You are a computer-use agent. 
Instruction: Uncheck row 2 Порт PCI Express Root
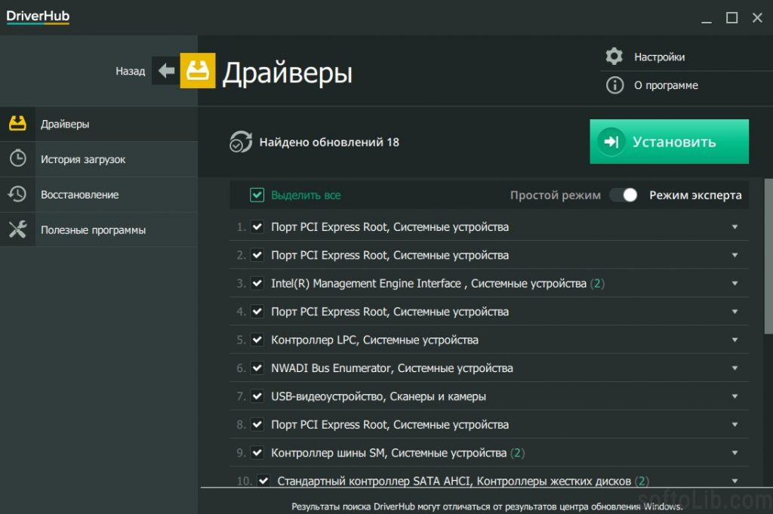point(257,255)
